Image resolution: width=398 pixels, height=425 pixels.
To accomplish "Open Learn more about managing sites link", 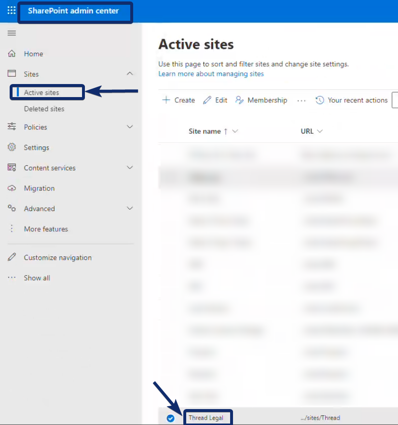I will (x=211, y=74).
